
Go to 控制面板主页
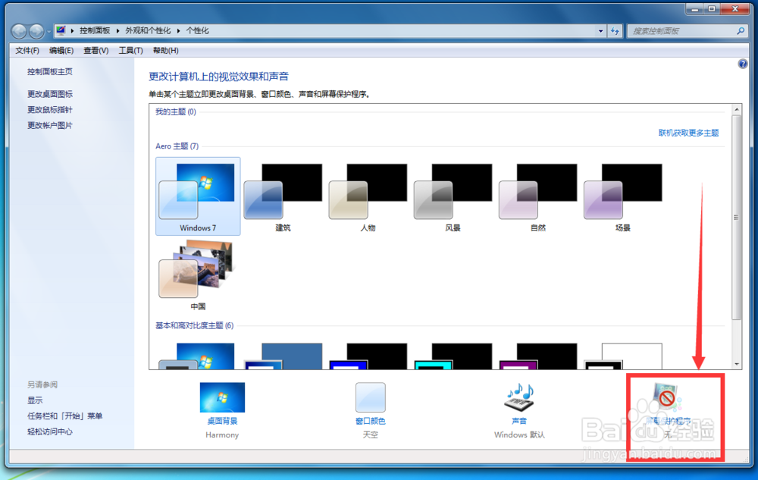(50, 71)
